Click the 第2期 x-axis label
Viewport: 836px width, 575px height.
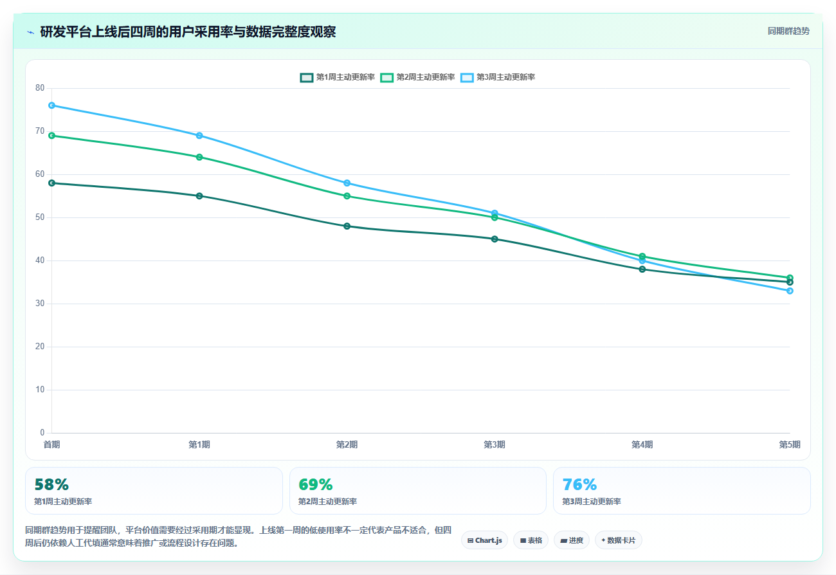pos(347,444)
